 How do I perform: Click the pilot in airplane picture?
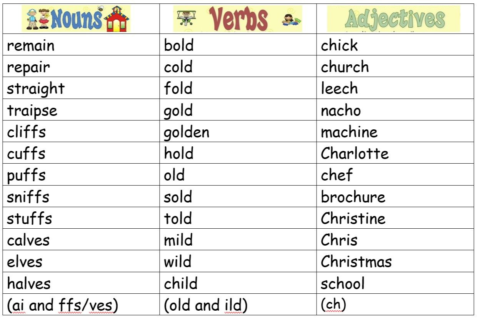tap(187, 18)
